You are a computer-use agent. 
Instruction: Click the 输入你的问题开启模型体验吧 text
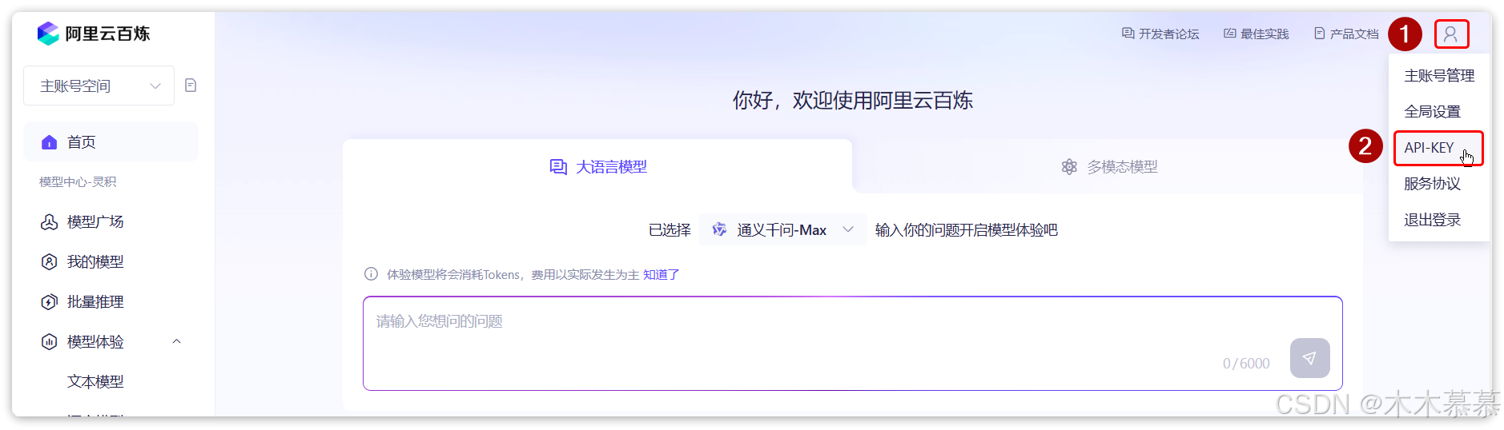point(967,230)
